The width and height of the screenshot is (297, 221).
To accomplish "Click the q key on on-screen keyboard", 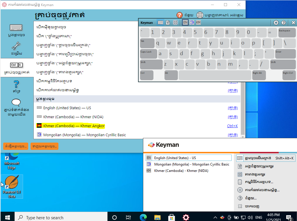I will click(x=160, y=43).
